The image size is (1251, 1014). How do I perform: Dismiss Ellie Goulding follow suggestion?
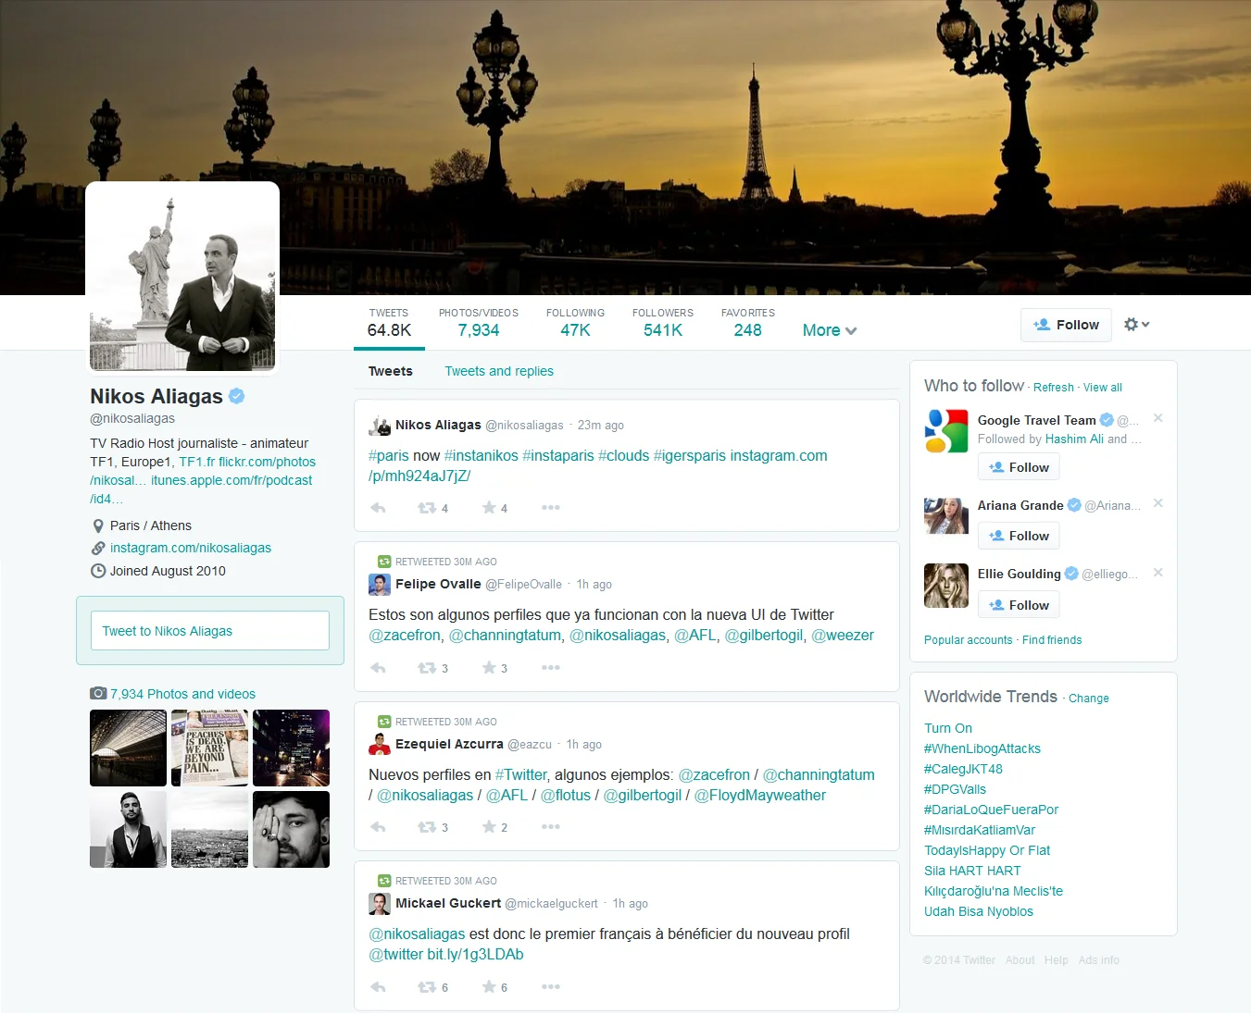[x=1158, y=573]
